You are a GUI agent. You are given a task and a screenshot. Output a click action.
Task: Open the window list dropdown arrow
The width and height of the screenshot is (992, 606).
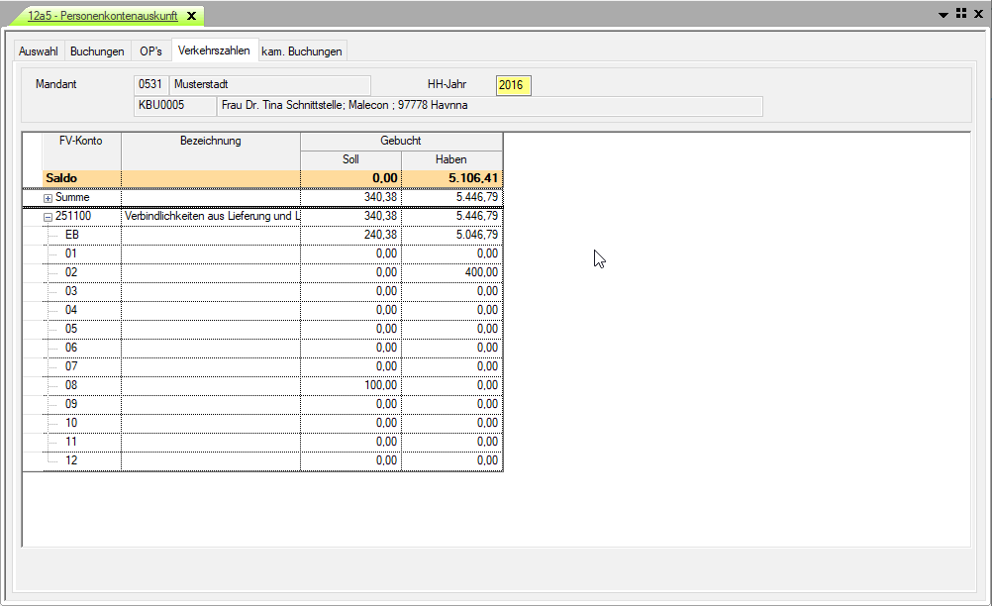coord(945,15)
